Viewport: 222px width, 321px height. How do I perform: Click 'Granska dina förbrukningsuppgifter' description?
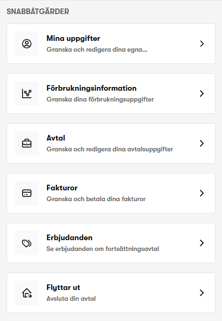tap(100, 100)
